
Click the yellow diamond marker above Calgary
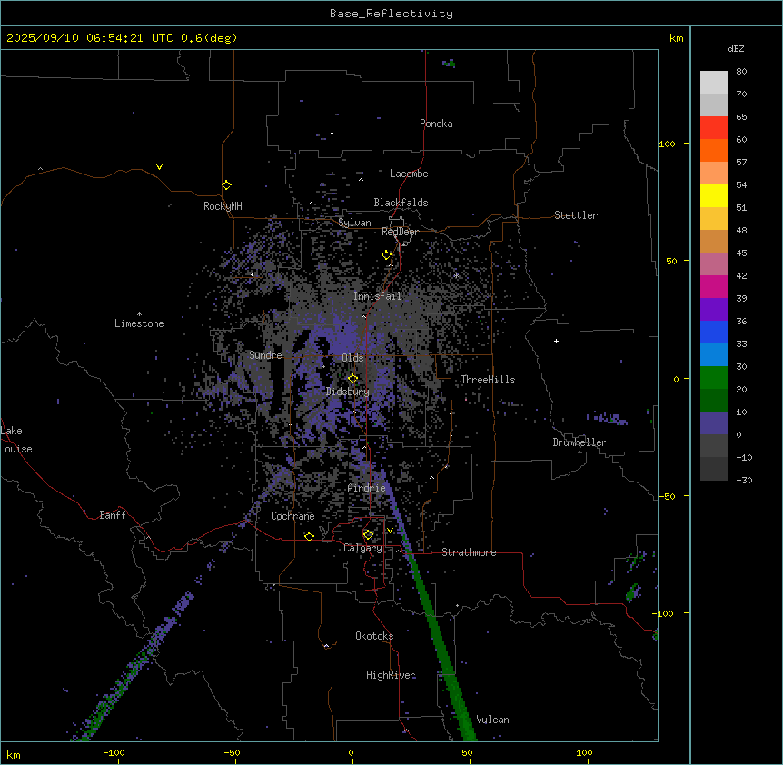point(369,535)
